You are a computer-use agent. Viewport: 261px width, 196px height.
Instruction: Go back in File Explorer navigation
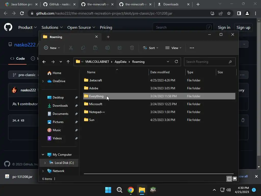pos(44,62)
